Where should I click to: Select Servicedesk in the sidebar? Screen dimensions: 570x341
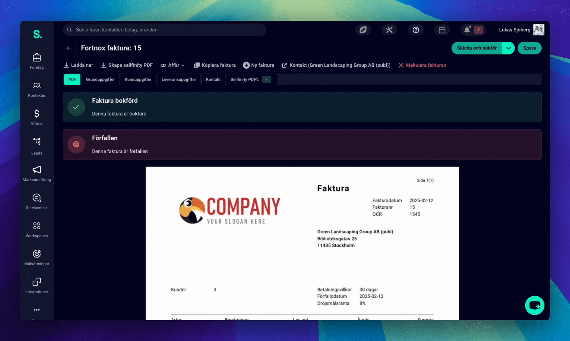pyautogui.click(x=37, y=200)
